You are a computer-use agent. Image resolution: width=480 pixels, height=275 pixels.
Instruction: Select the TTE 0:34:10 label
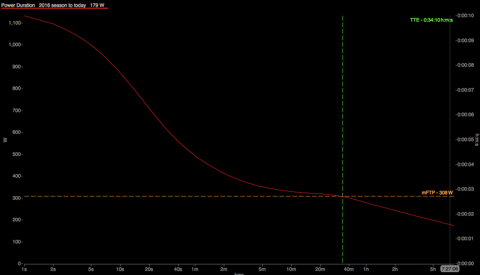431,20
